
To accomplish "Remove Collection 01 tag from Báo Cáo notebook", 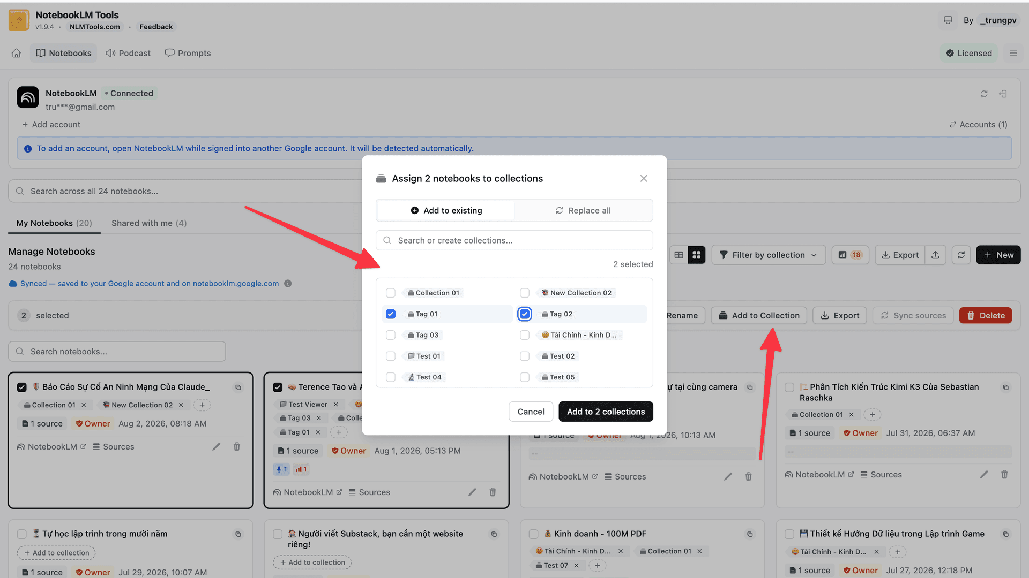I will 84,405.
